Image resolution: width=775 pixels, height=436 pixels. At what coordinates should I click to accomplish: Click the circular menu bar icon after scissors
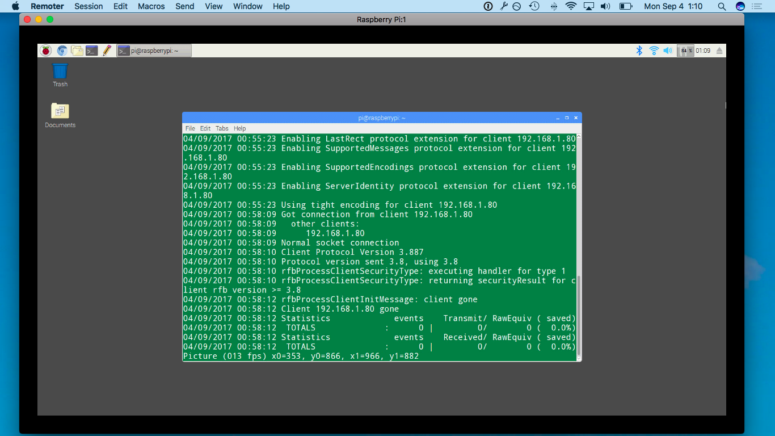517,6
